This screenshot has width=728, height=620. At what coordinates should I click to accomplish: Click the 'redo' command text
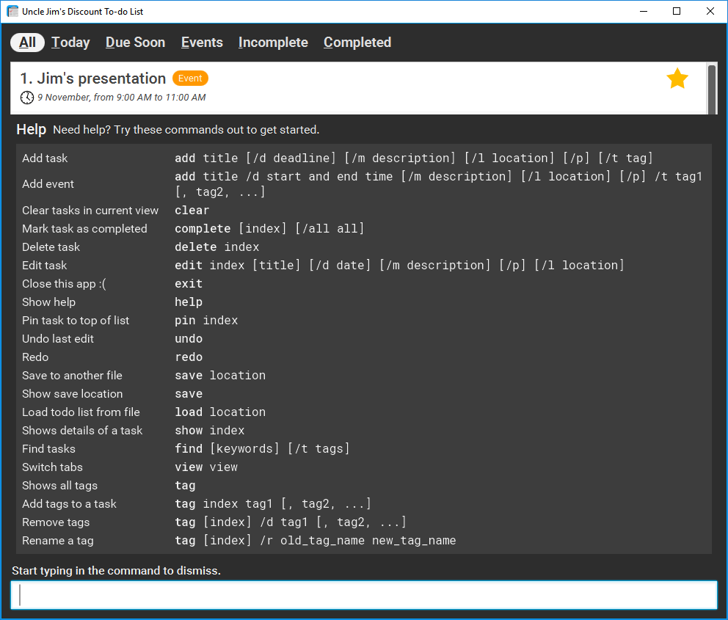tap(189, 357)
